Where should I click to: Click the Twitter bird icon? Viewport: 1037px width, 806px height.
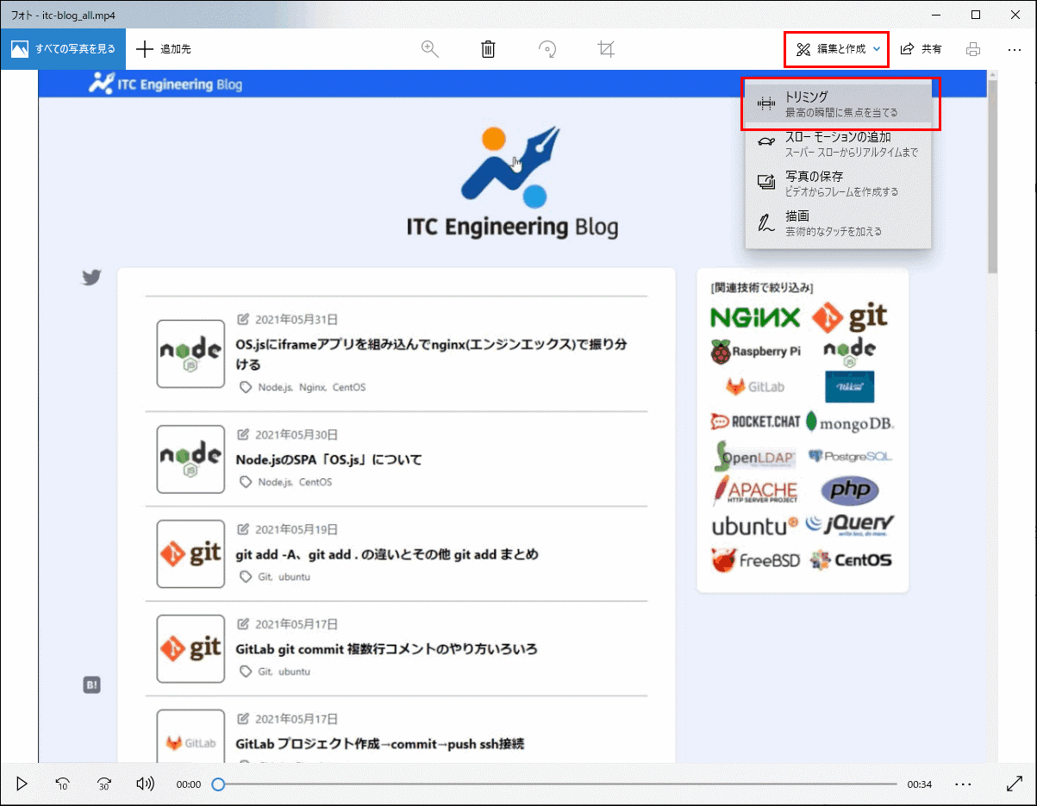pos(91,278)
